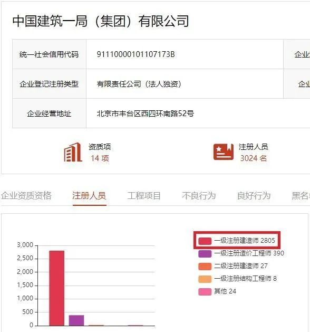This screenshot has width=310, height=332.
Task: Click the tall red chart bar
Action: tap(56, 288)
